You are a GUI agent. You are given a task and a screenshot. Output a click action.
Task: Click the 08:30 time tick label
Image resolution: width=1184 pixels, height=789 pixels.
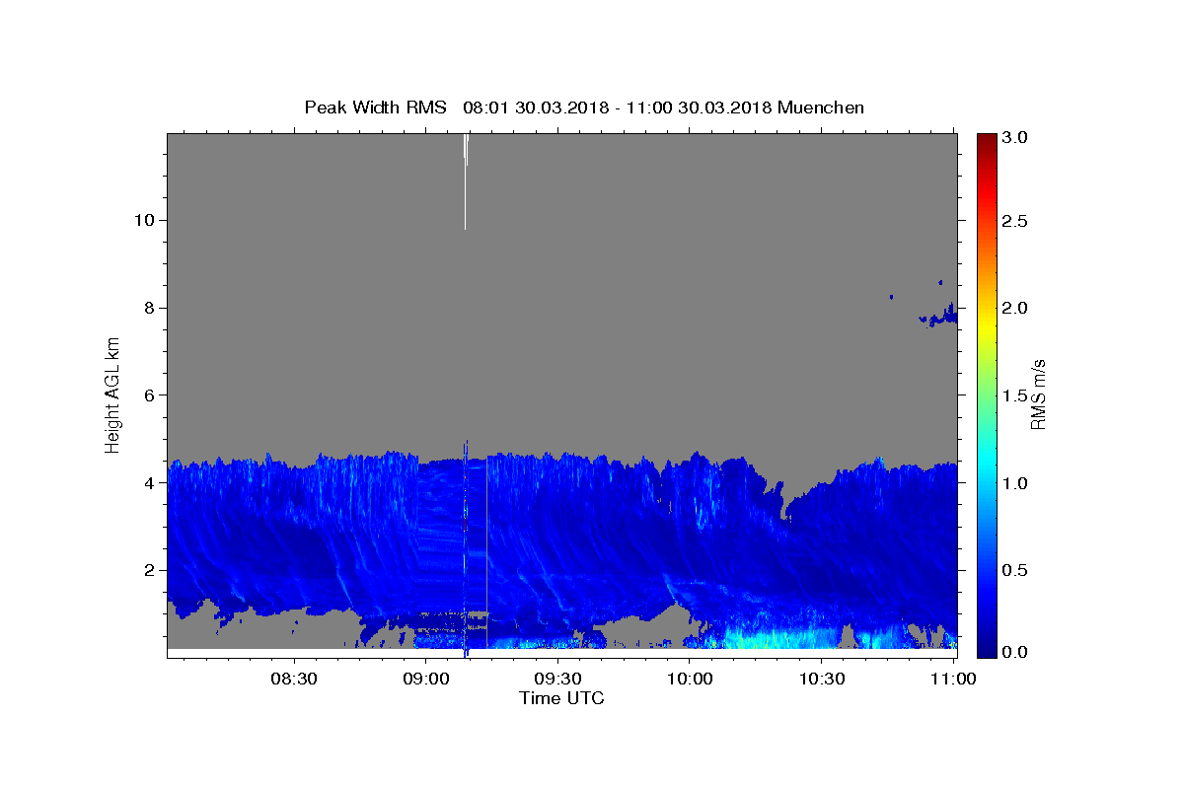click(294, 679)
